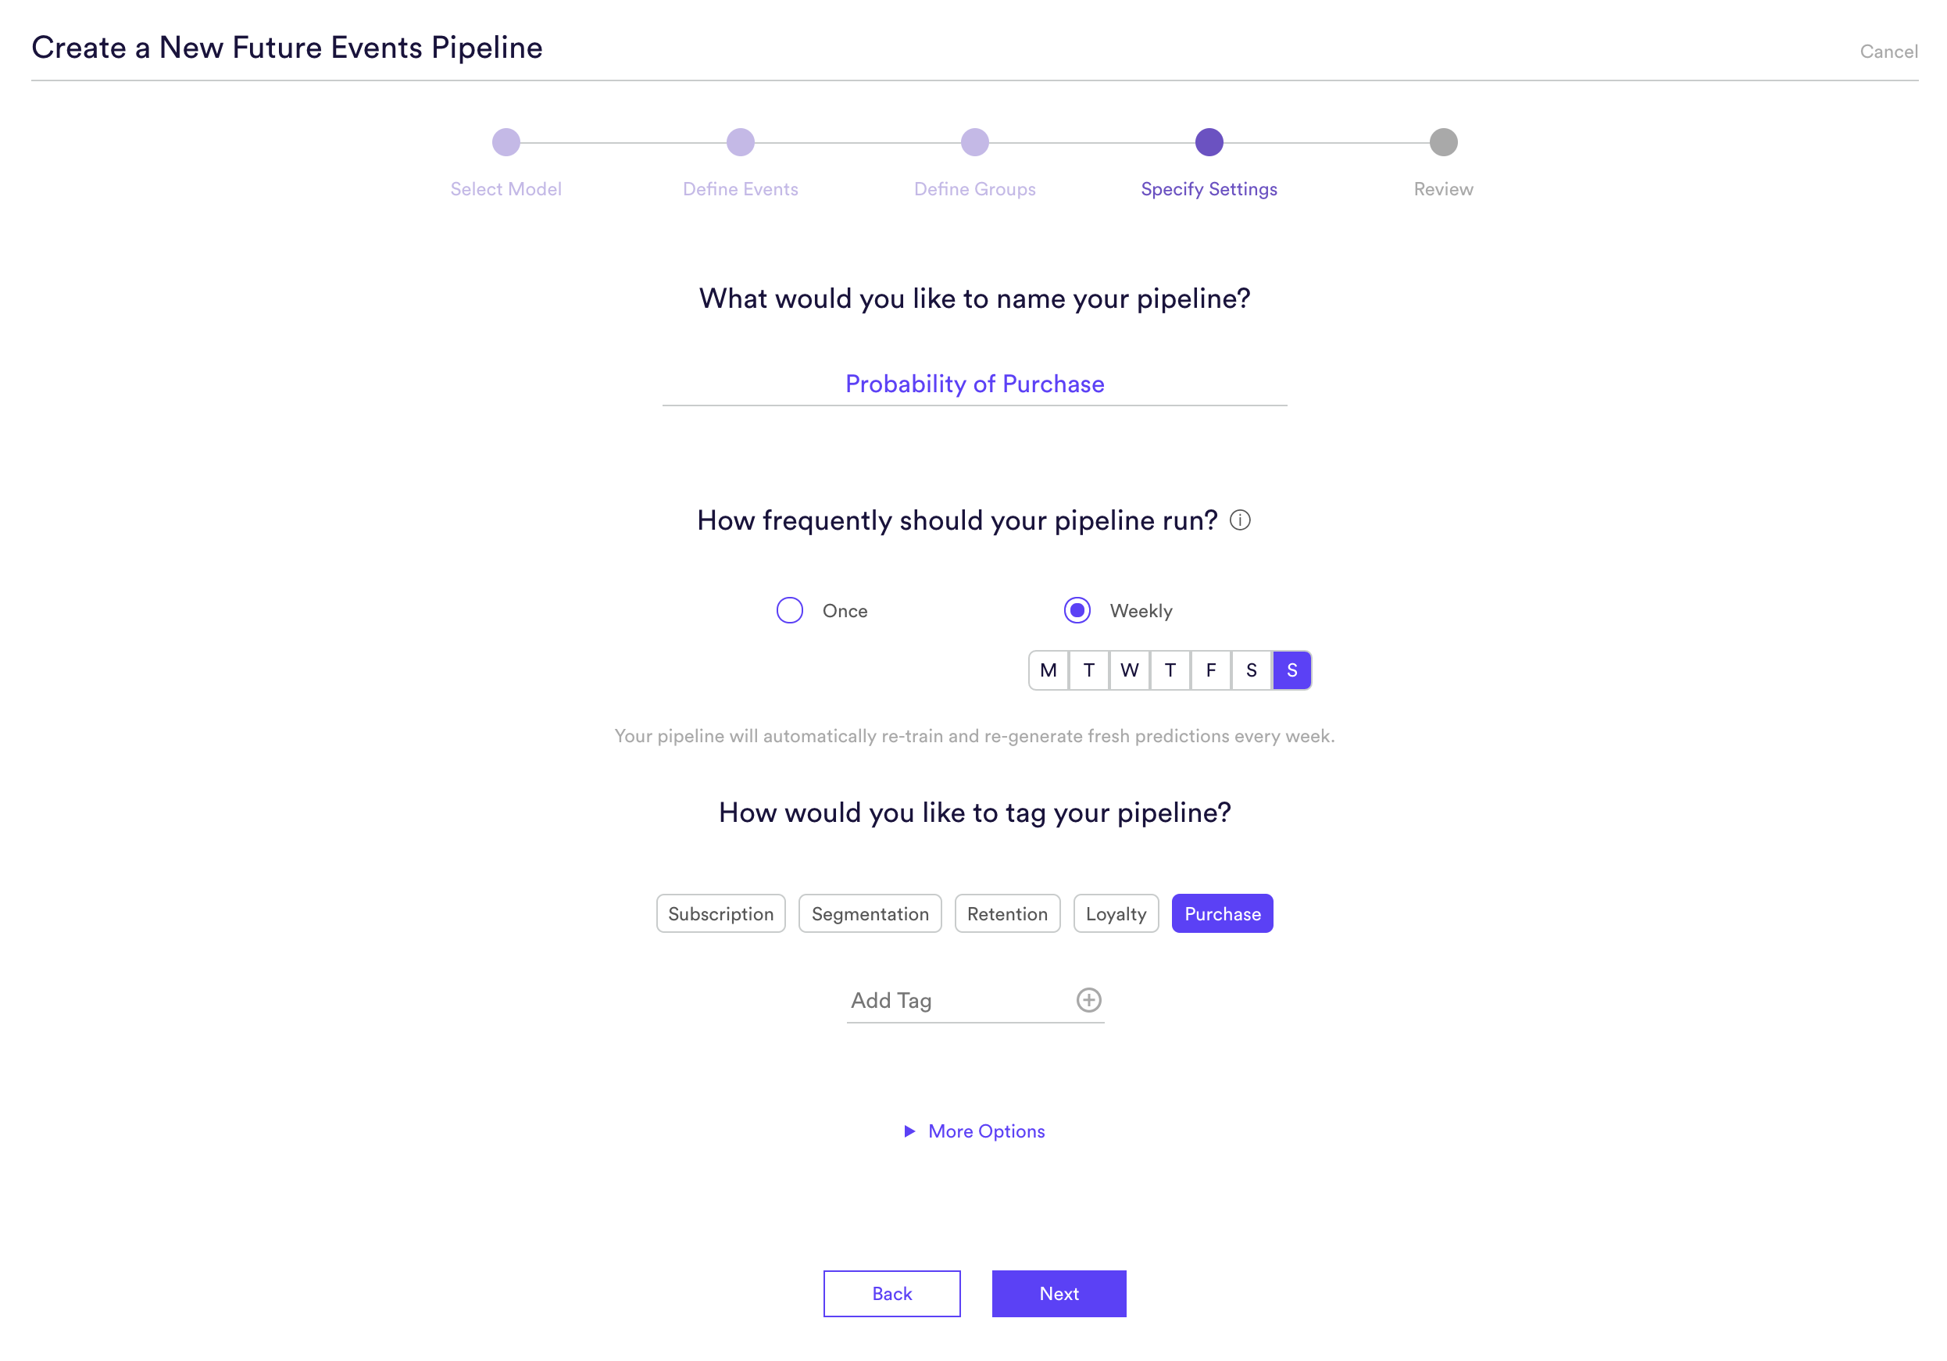Viewport: 1947px width, 1361px height.
Task: Toggle Monday in weekday selector
Action: (x=1049, y=671)
